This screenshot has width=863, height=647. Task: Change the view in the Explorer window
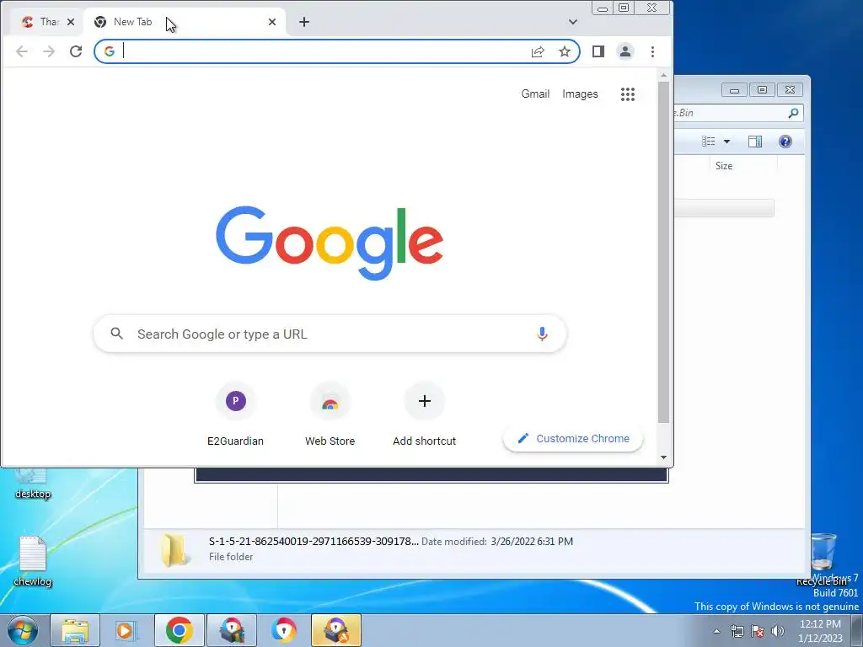709,142
